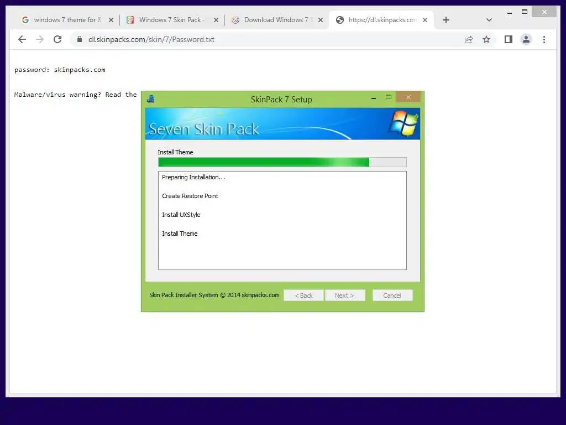566x425 pixels.
Task: Close the 'Windows 7 Skin Pack' tab
Action: [x=216, y=20]
